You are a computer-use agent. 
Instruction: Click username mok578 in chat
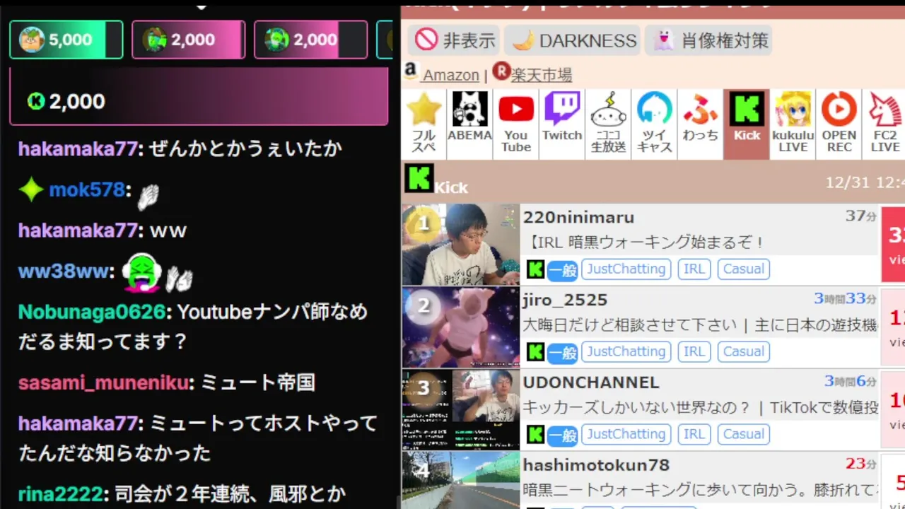click(87, 190)
